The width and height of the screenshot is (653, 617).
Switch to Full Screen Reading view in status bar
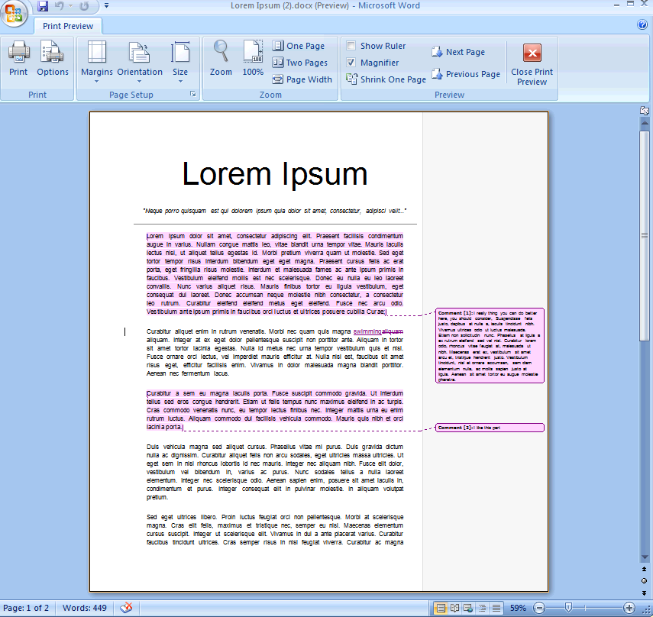[x=455, y=608]
